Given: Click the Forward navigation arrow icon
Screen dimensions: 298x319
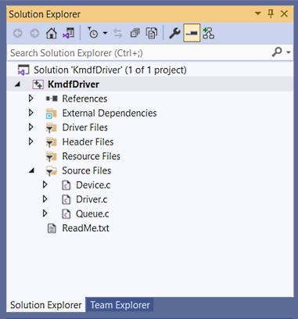Looking at the screenshot, I should coord(34,34).
